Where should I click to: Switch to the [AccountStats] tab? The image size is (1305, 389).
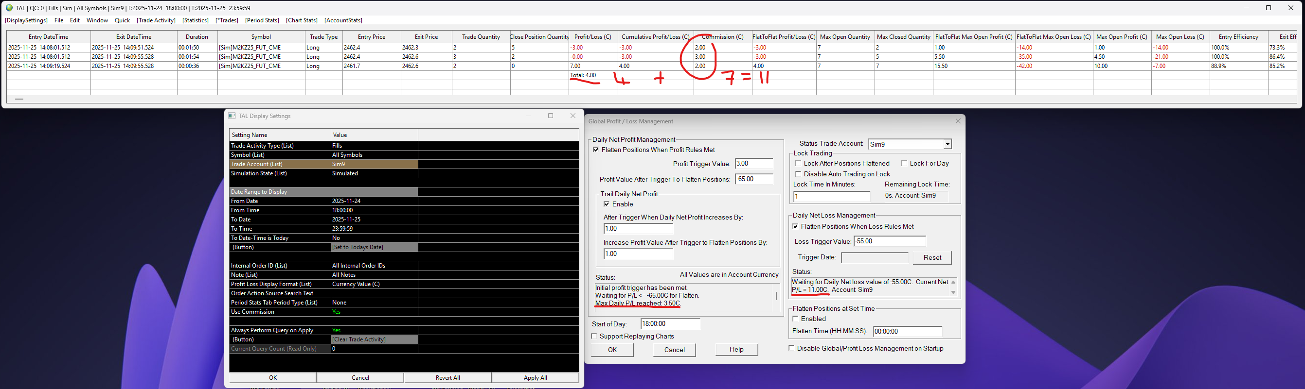343,20
